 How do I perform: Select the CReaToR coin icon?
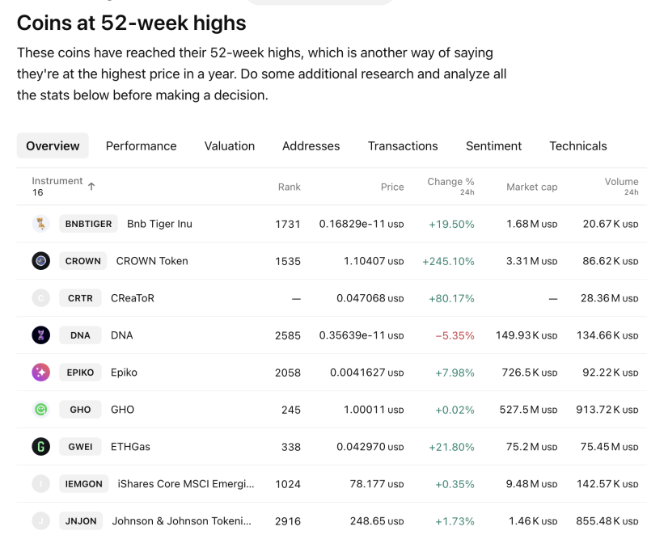[x=40, y=297]
